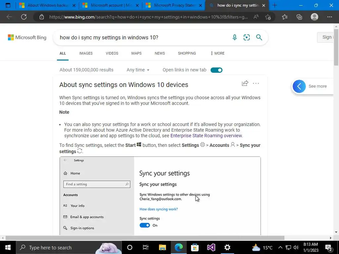Click the Sign in button
339x254 pixels.
pyautogui.click(x=326, y=37)
